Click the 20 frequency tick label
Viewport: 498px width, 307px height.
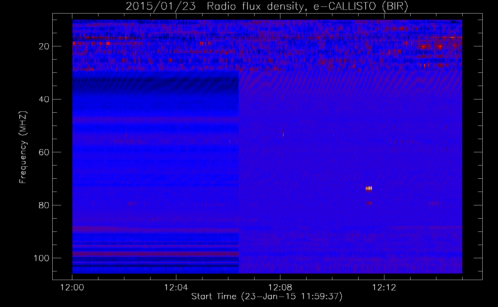coord(44,46)
